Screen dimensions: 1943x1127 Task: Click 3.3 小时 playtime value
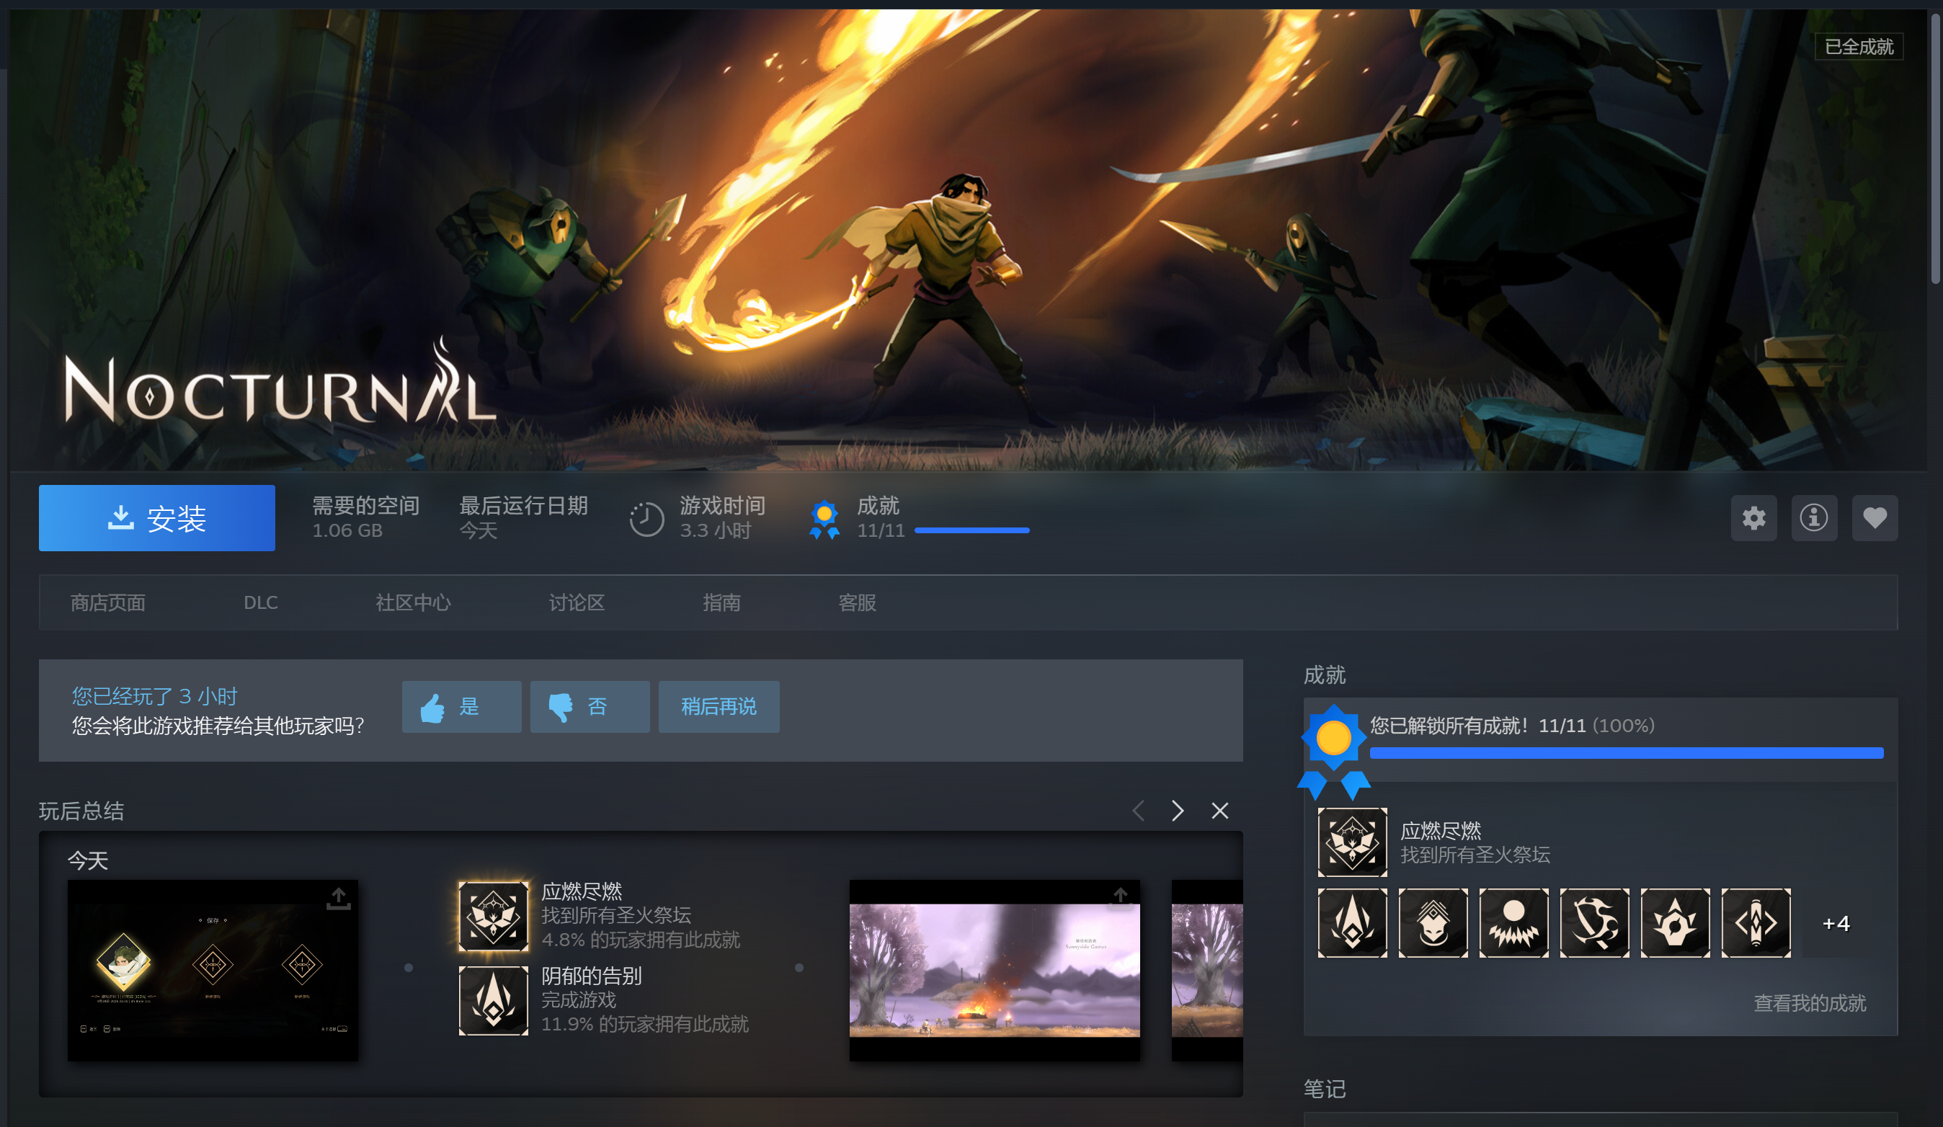pyautogui.click(x=715, y=530)
